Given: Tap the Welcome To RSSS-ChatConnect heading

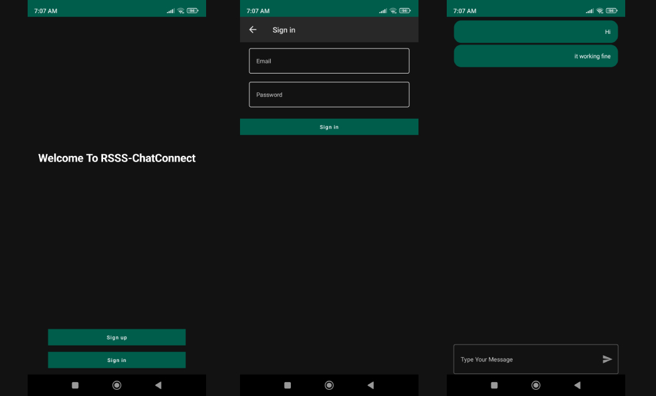Looking at the screenshot, I should pyautogui.click(x=116, y=158).
